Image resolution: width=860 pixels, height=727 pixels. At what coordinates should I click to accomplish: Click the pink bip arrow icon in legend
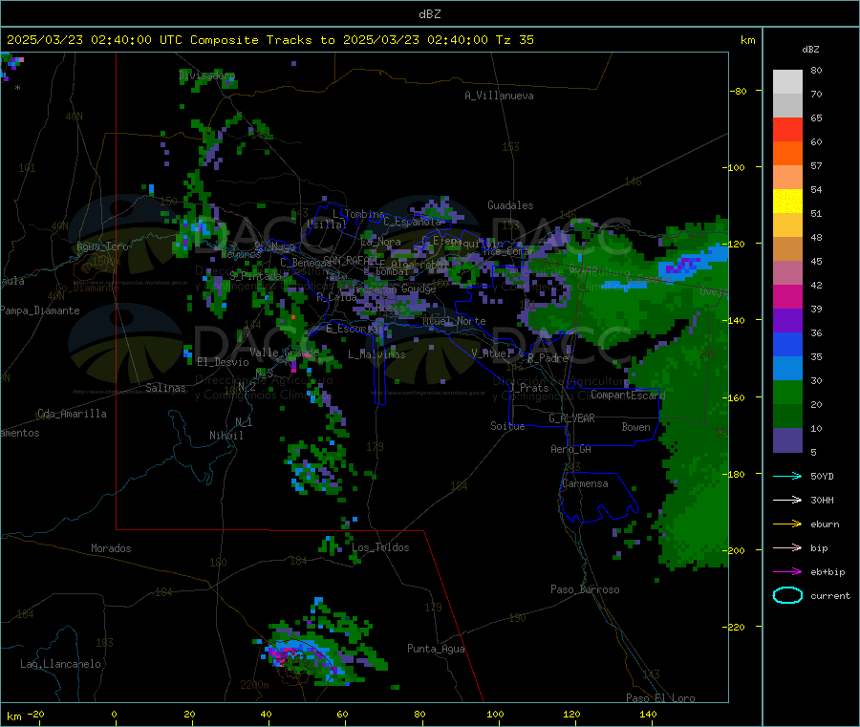pos(787,547)
